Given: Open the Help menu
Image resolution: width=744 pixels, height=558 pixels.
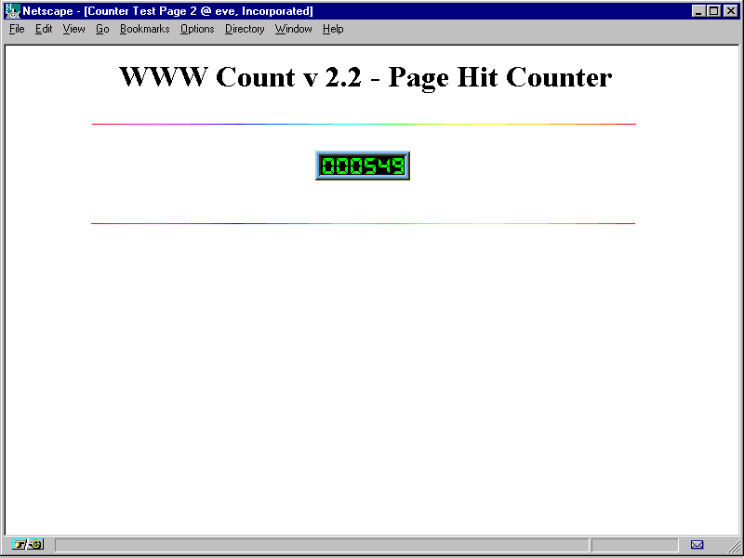Looking at the screenshot, I should 333,29.
